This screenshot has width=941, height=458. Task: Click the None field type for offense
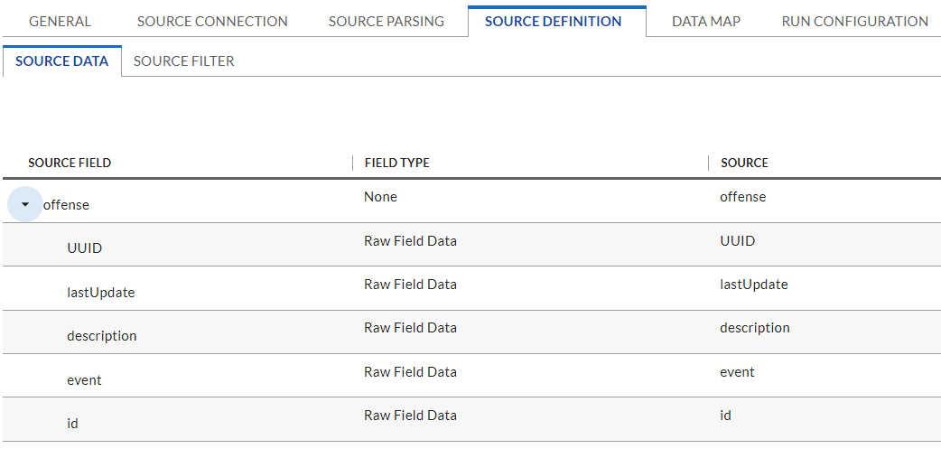click(x=380, y=196)
